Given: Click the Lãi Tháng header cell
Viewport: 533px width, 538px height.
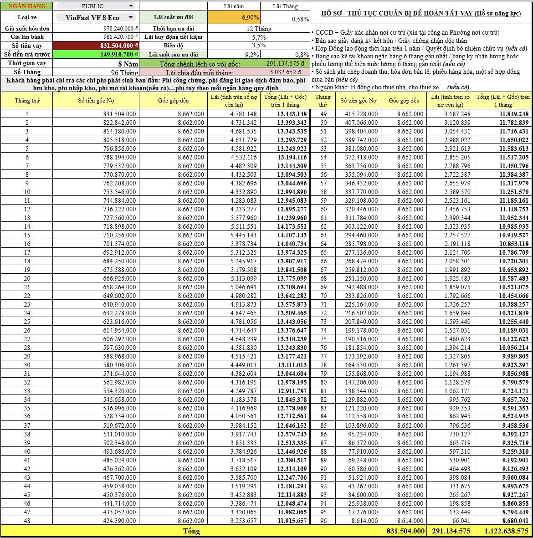Looking at the screenshot, I should pos(285,6).
